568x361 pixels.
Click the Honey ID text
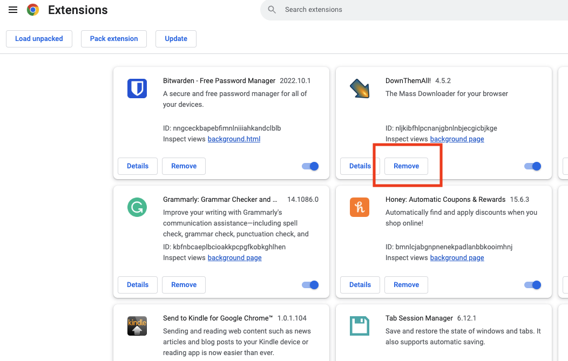click(x=449, y=247)
